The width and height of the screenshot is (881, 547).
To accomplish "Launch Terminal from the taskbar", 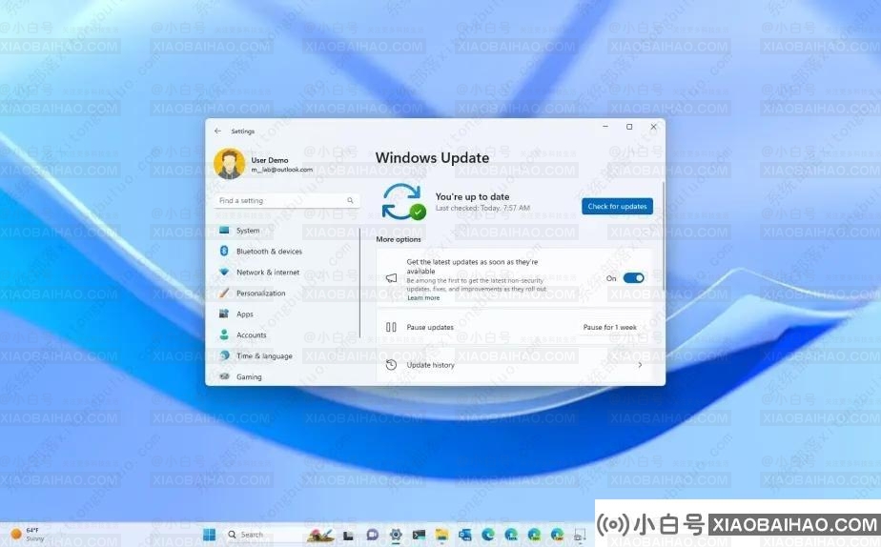I will point(419,535).
